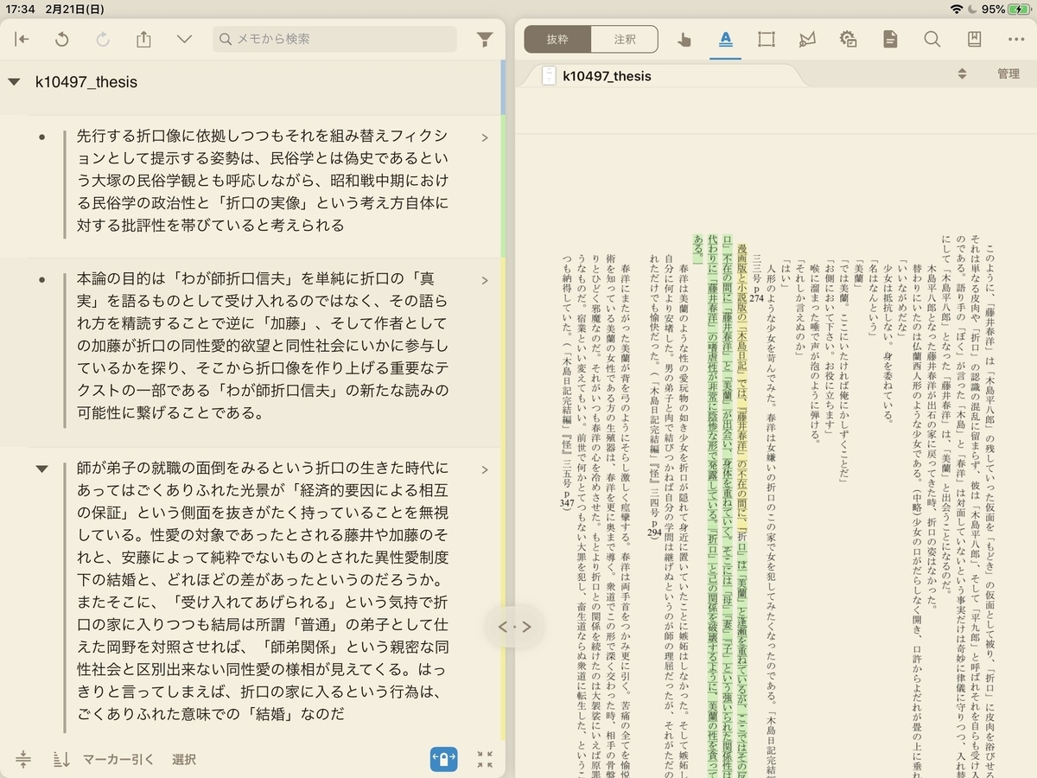This screenshot has height=778, width=1037.
Task: Collapse the 師が弟子の就職 note triangle
Action: pos(41,469)
